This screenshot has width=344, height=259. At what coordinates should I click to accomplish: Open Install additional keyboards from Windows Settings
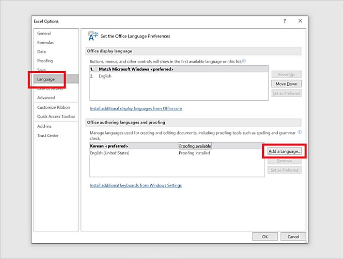pos(136,185)
